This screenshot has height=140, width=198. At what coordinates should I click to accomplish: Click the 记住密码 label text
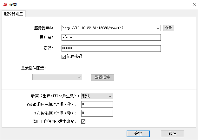[74, 56]
